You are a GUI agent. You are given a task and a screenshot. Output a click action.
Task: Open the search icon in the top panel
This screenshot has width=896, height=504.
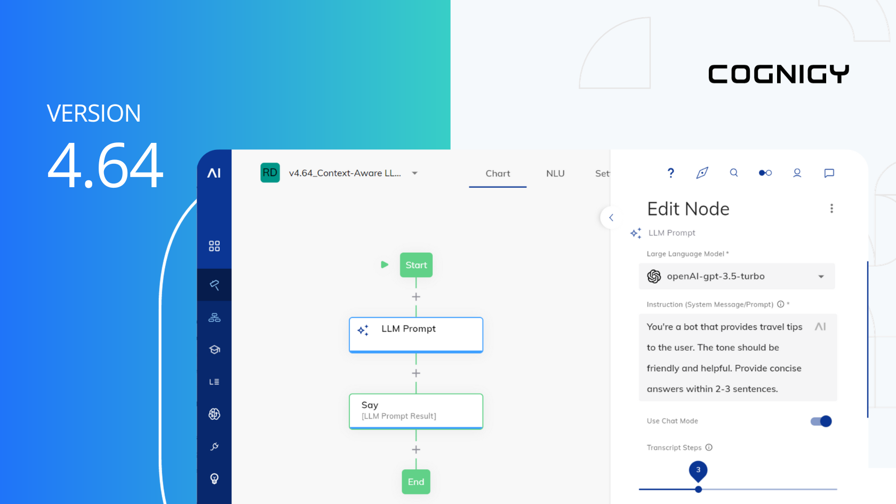pyautogui.click(x=734, y=173)
